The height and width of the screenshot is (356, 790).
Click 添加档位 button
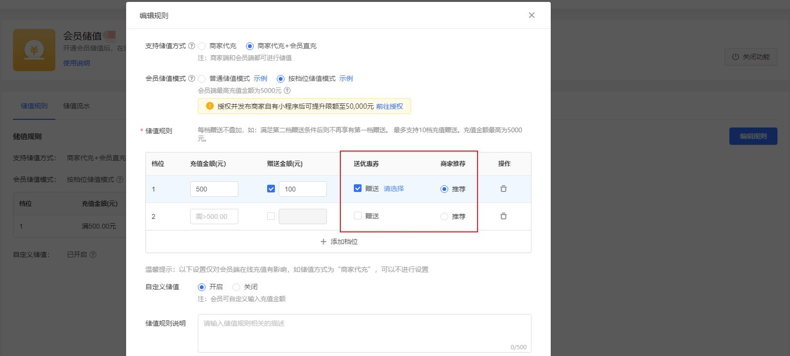(x=339, y=242)
